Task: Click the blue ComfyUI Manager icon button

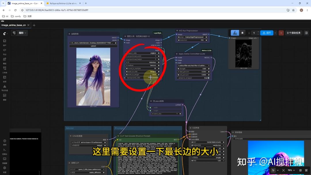Action: (x=235, y=33)
